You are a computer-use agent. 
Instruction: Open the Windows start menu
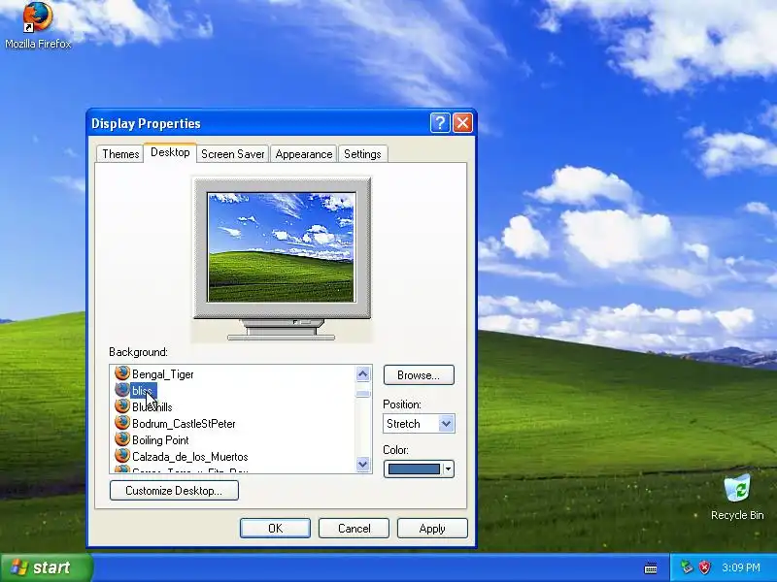[46, 567]
